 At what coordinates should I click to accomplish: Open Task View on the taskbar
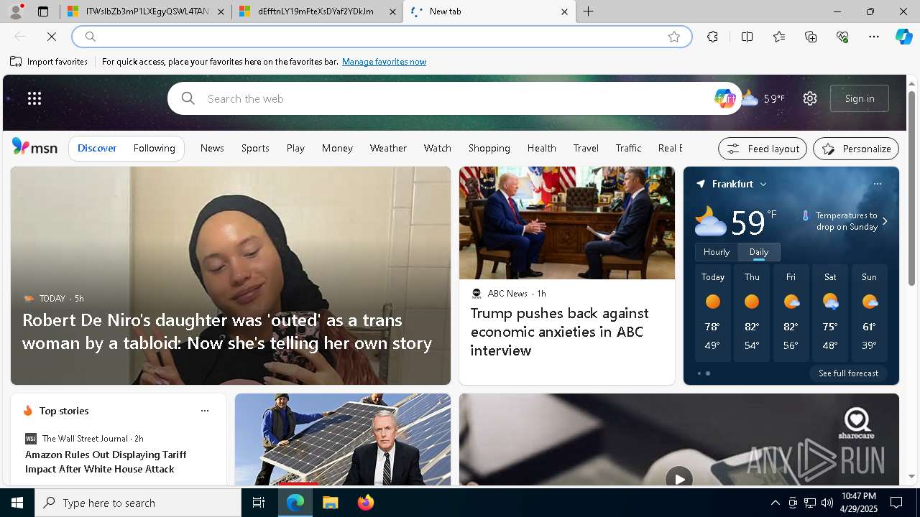click(x=259, y=503)
